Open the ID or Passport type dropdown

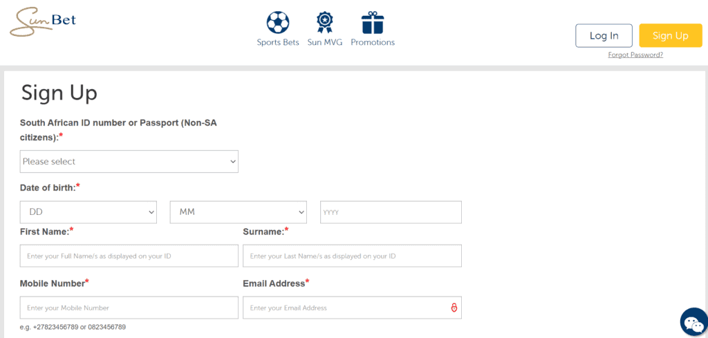(x=129, y=162)
